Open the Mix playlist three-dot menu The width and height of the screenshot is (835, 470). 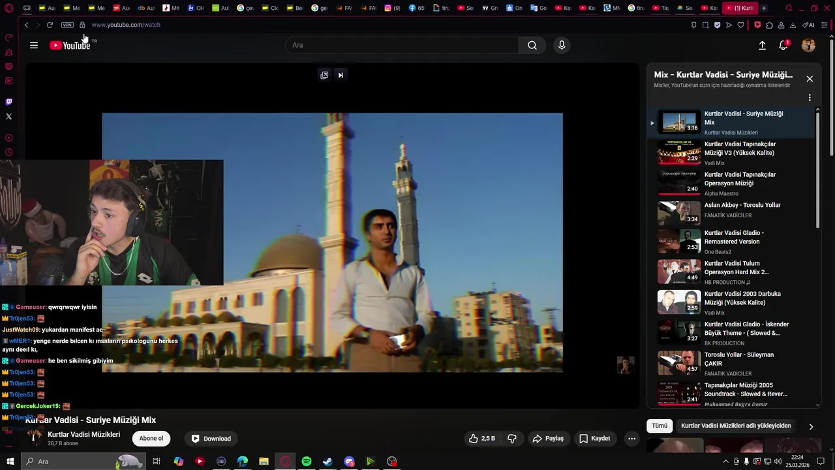[x=810, y=98]
